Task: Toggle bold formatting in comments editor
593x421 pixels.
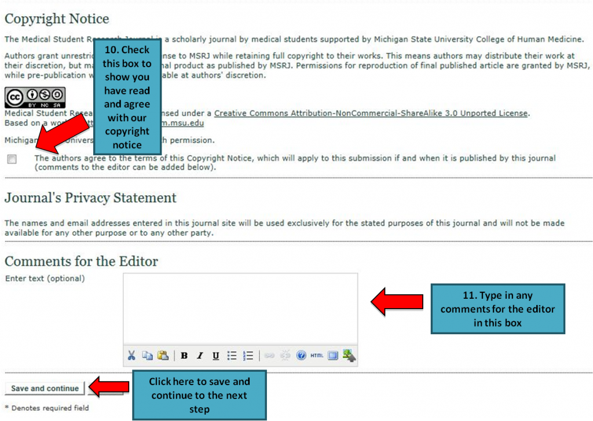Action: (x=184, y=356)
